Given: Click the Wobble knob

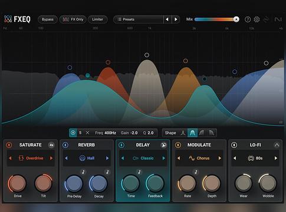Looking at the screenshot, I should 268,183.
